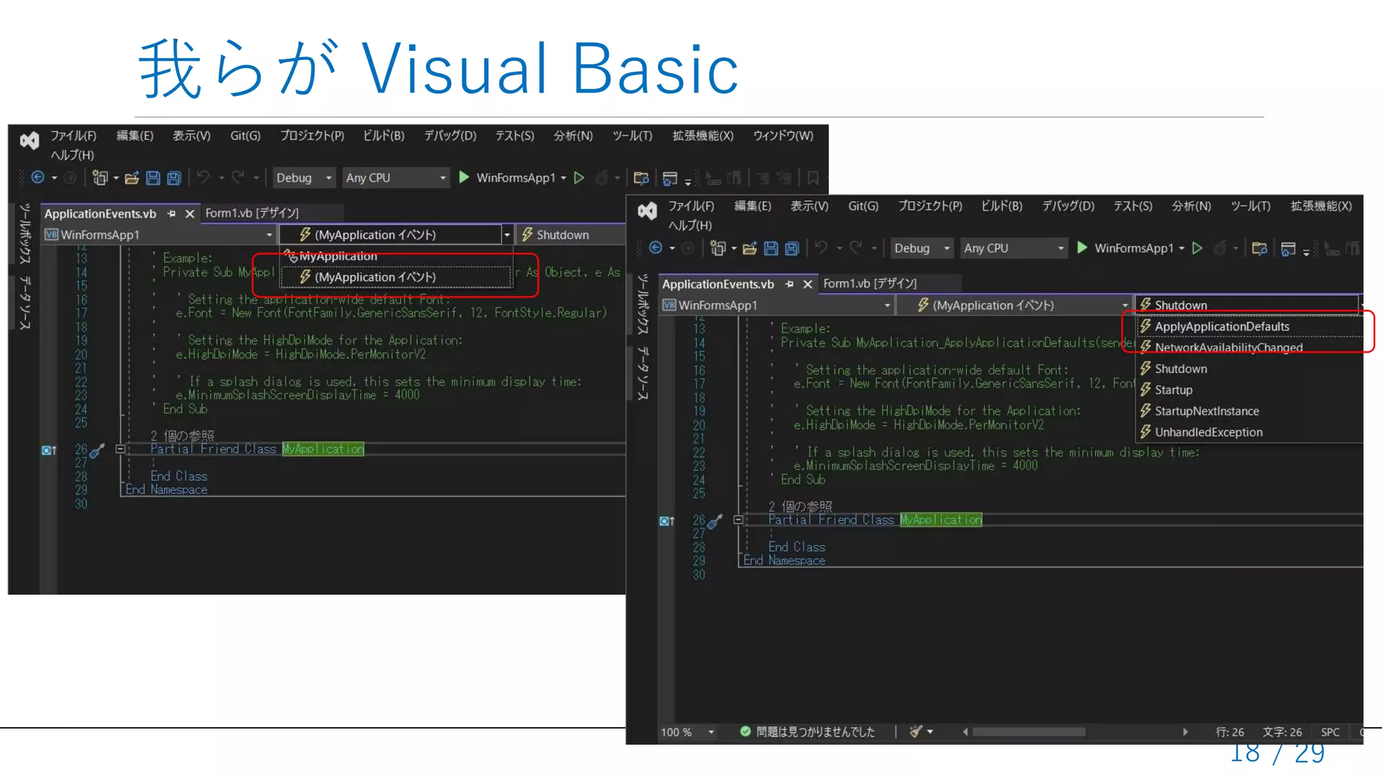Open 編集(E) menu in left window

[x=135, y=136]
